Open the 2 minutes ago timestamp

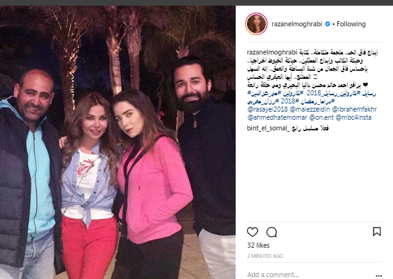[x=265, y=256]
